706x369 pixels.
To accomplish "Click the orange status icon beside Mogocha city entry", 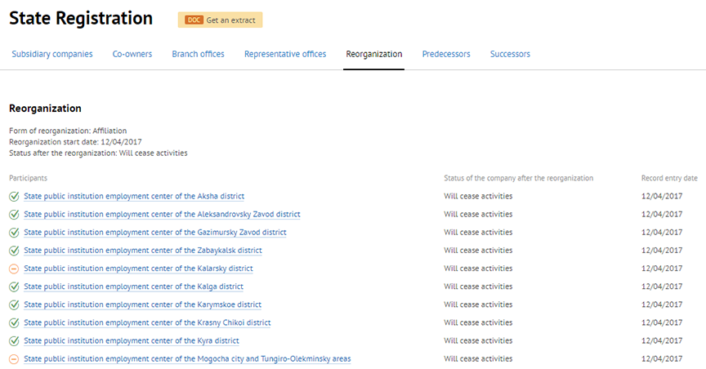I will tap(14, 359).
